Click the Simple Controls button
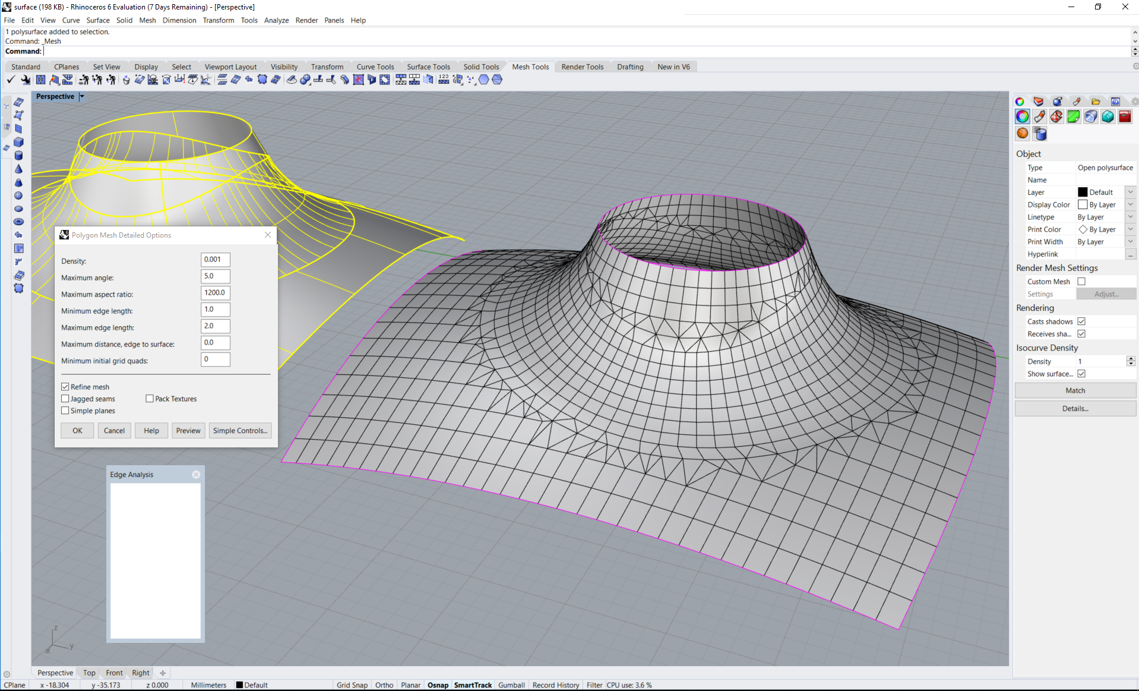1139x691 pixels. tap(240, 431)
